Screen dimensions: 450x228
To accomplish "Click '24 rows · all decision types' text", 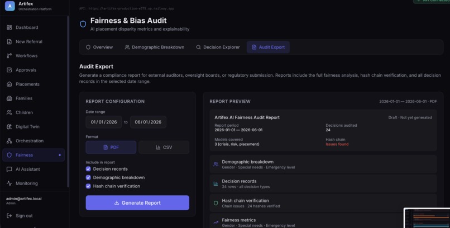I will pos(246,187).
